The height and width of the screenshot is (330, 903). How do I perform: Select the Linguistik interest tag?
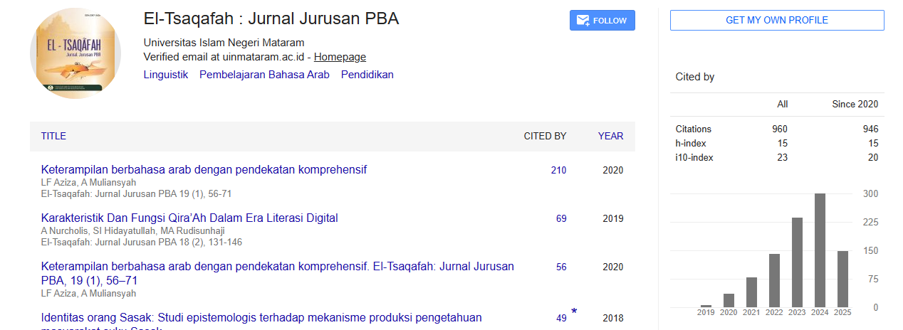165,75
